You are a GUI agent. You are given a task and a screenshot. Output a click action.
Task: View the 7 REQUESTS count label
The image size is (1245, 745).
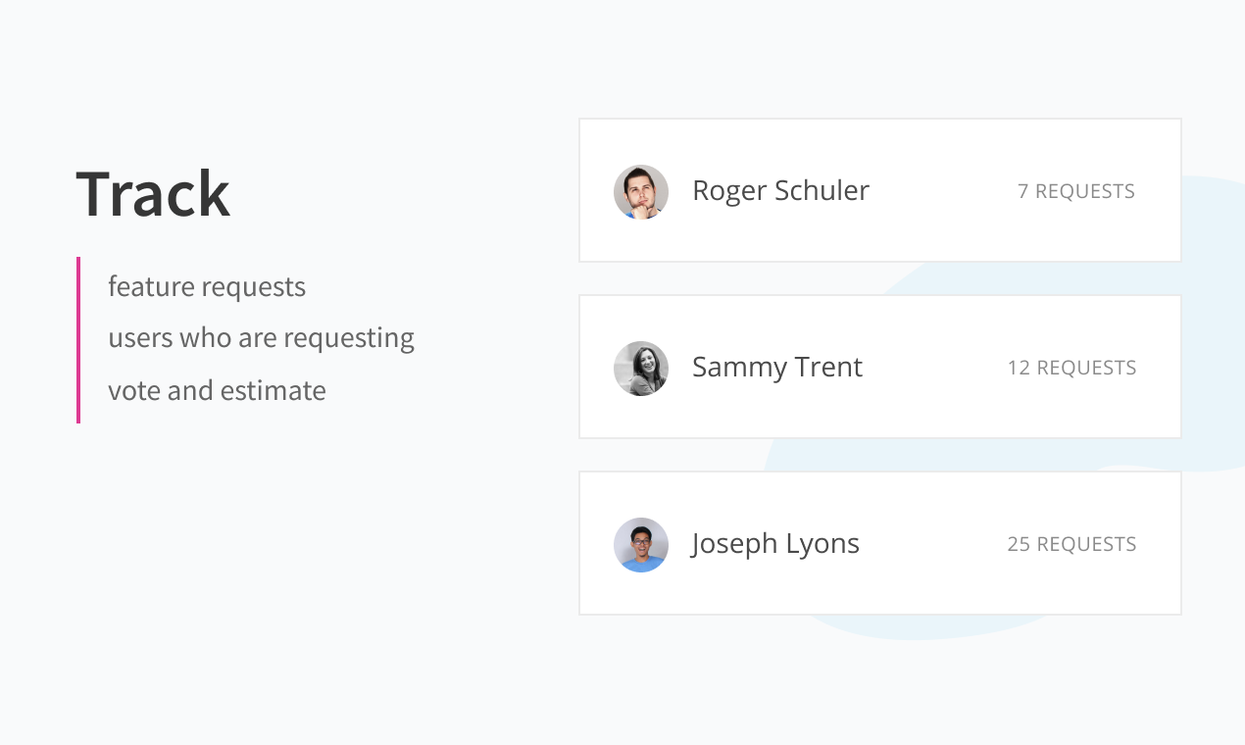coord(1075,191)
